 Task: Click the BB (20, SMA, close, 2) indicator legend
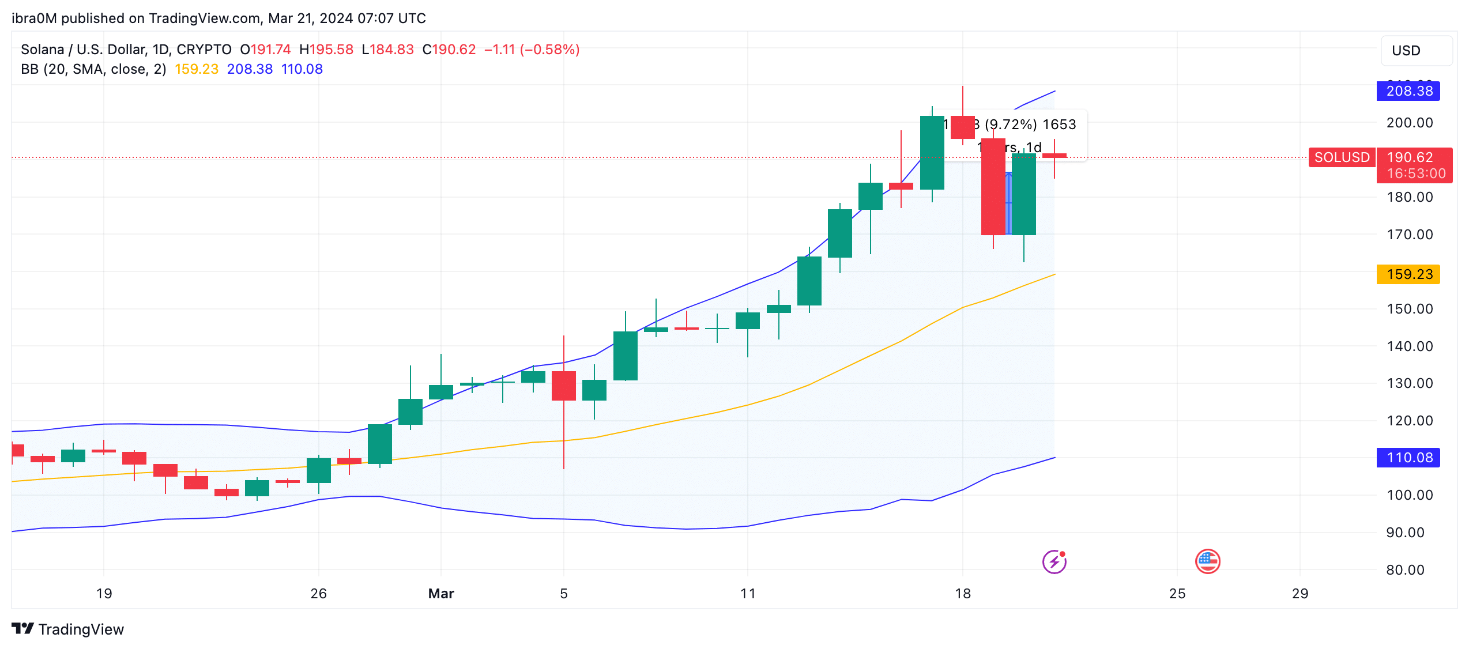point(93,69)
